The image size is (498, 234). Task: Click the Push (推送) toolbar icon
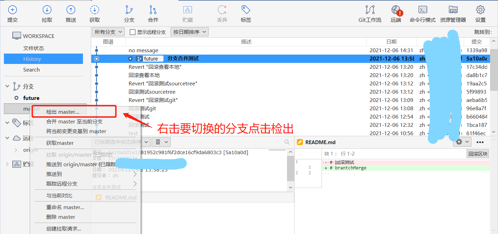[71, 10]
